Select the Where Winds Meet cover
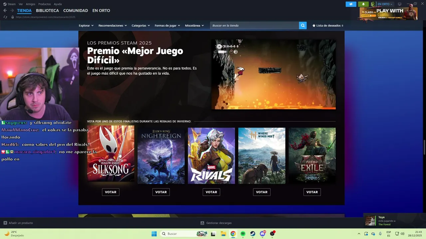Image resolution: width=426 pixels, height=239 pixels. click(262, 156)
